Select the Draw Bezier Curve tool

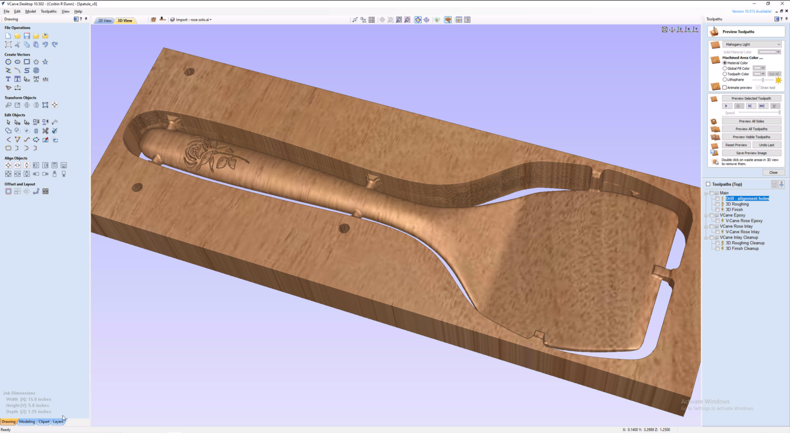pos(17,70)
